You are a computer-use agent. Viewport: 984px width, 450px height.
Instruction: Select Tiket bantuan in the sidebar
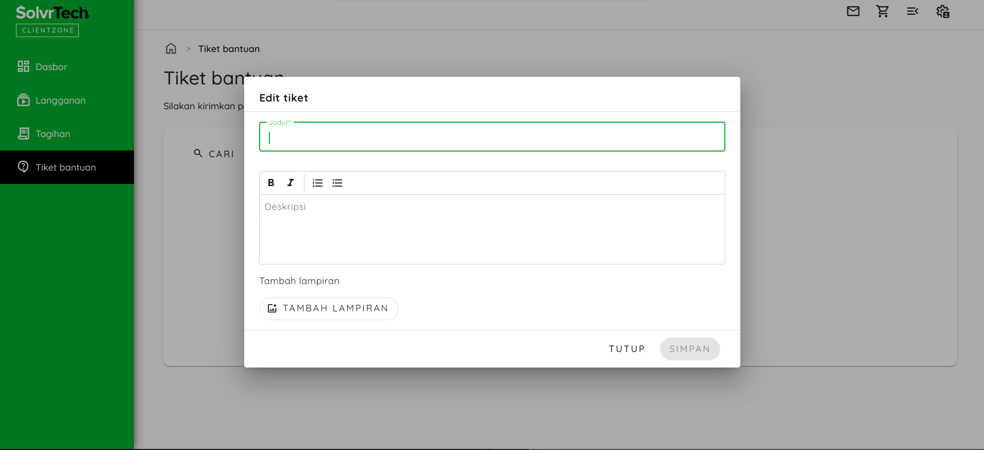pyautogui.click(x=67, y=167)
